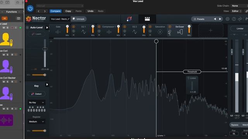
Task: Open Nectar help question mark
Action: coord(234,19)
